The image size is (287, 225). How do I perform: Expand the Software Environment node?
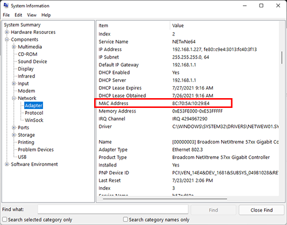[x=7, y=164]
